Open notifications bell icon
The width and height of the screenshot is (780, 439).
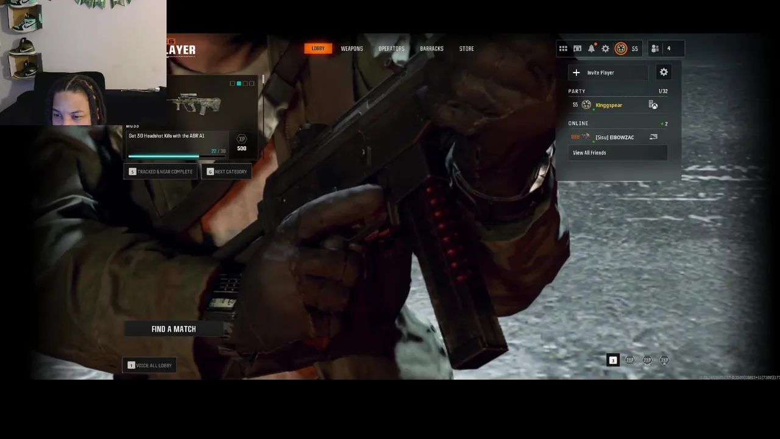[x=591, y=49]
